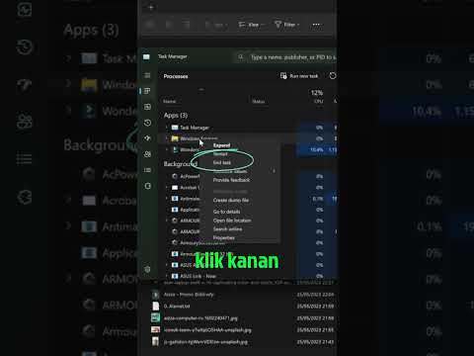Expand the Antimalware process row chevron
This screenshot has height=356, width=474.
167,199
